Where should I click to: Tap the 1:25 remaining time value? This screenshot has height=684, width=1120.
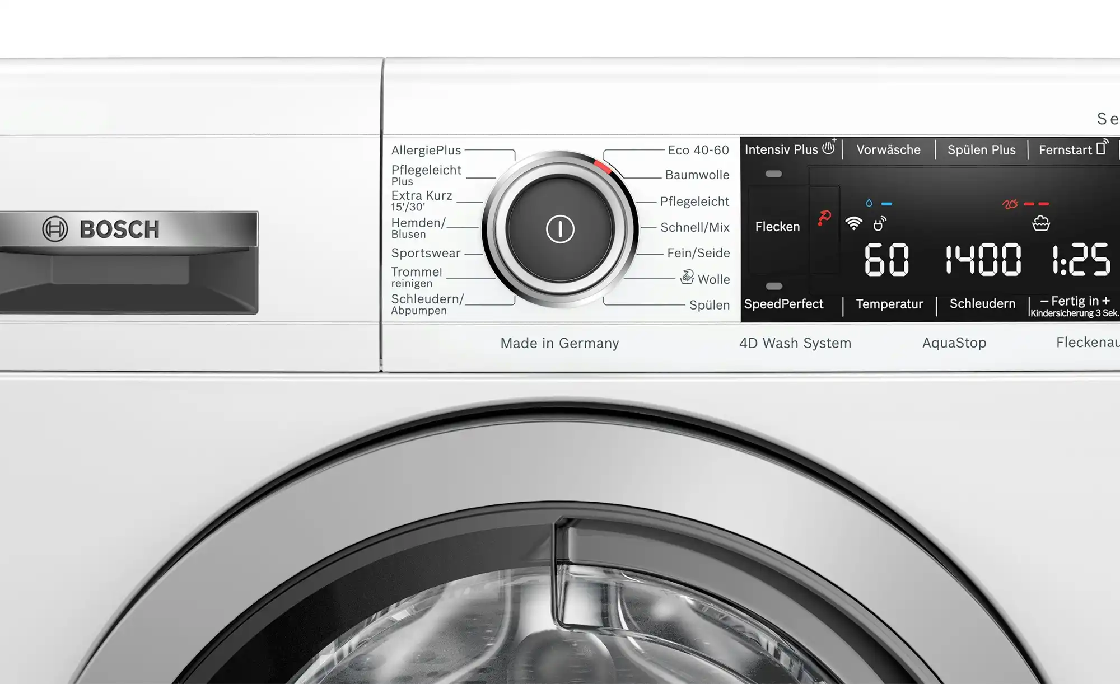click(x=1081, y=260)
